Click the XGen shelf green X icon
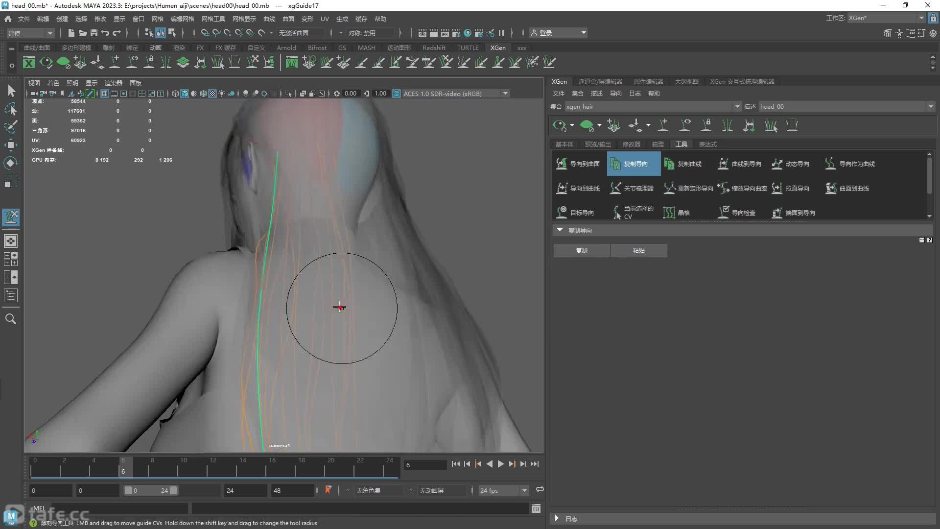This screenshot has height=529, width=940. [29, 63]
